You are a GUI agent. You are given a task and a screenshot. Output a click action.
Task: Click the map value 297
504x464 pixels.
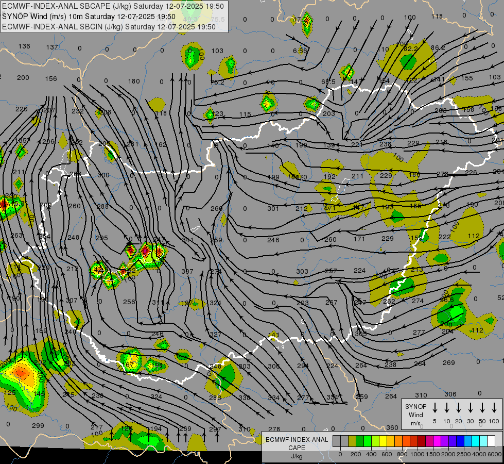point(215,429)
